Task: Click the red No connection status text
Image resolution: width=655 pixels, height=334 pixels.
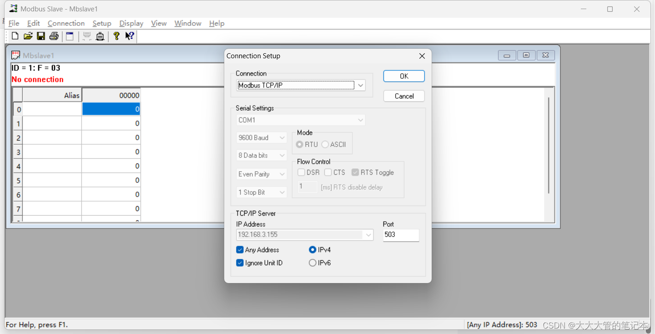Action: 37,79
